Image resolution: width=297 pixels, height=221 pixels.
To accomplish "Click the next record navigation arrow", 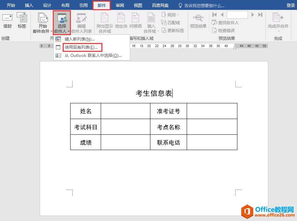I will tap(252, 15).
